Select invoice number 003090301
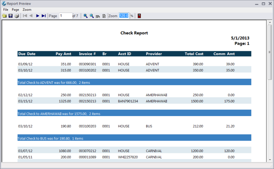 tap(88, 64)
